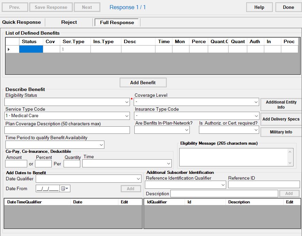Click the Proc column header

(x=289, y=41)
